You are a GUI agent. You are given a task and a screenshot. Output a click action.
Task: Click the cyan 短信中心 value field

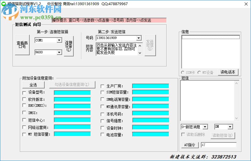click(x=72, y=120)
